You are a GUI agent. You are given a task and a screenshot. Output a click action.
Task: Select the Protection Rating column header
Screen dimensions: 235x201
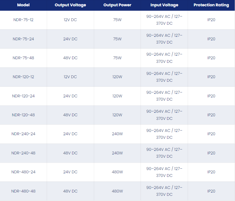[x=211, y=5]
